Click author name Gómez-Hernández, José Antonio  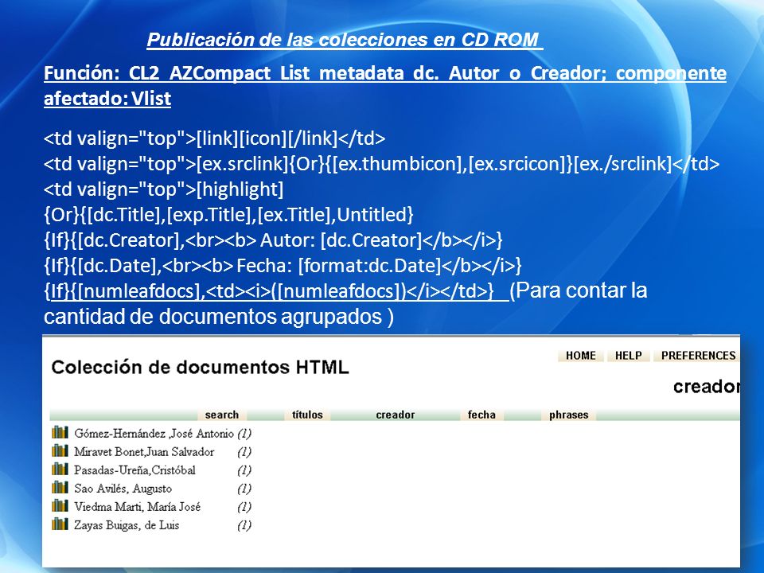click(x=154, y=433)
